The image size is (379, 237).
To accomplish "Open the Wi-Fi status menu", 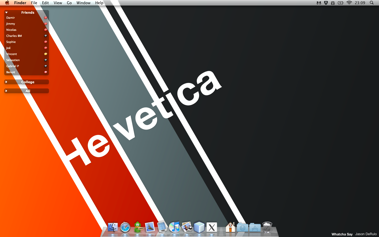I will [x=349, y=3].
